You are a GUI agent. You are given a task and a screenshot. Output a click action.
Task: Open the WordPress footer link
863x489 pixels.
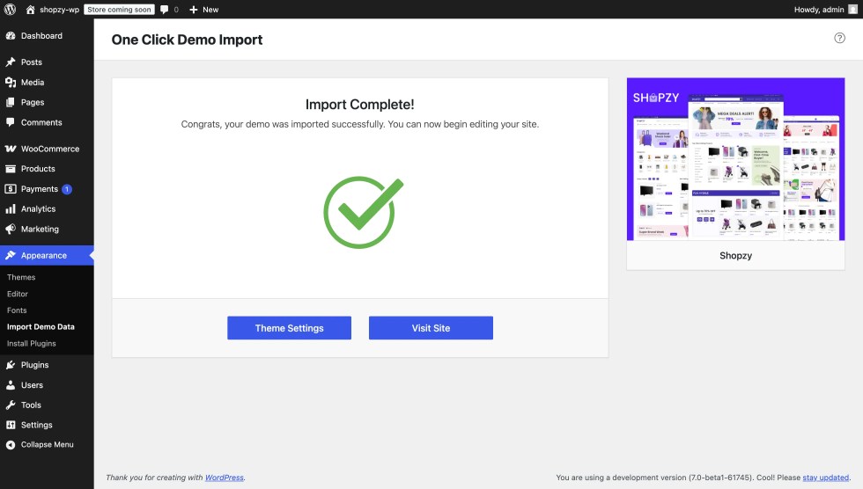pyautogui.click(x=224, y=478)
